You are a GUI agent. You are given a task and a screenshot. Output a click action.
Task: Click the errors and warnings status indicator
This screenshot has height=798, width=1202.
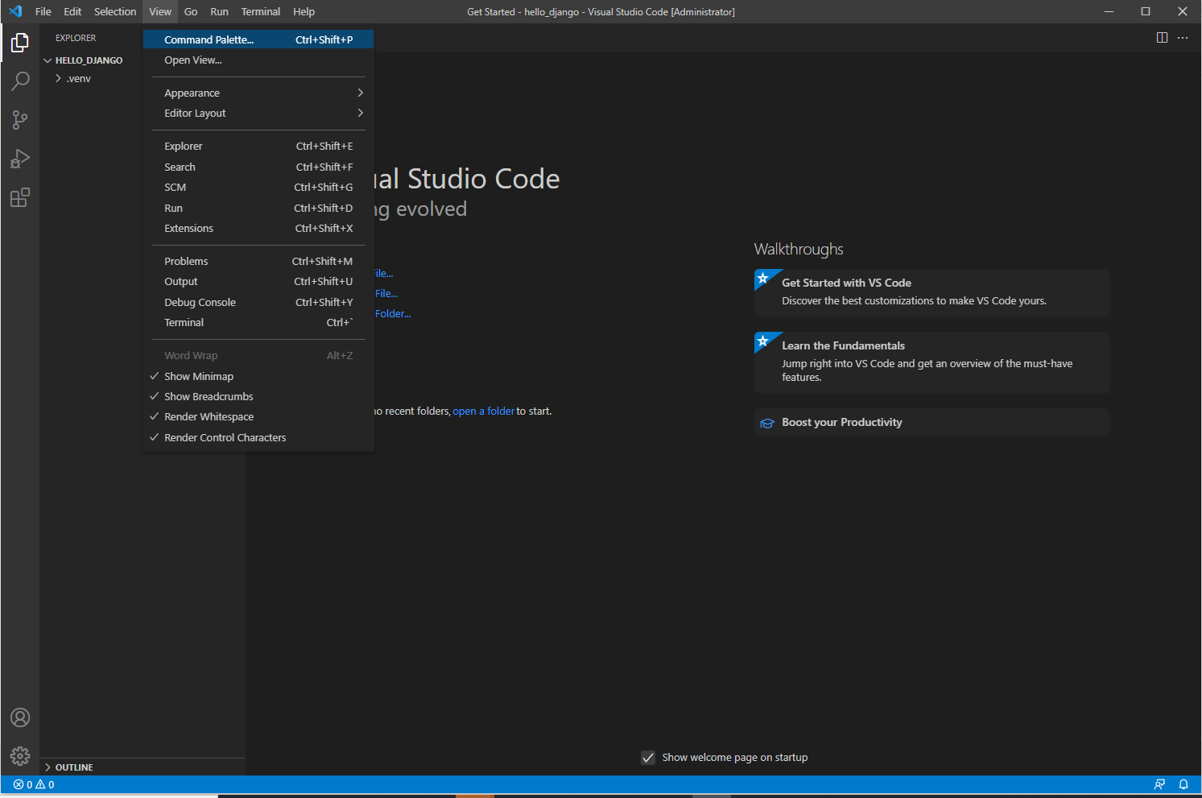tap(34, 784)
